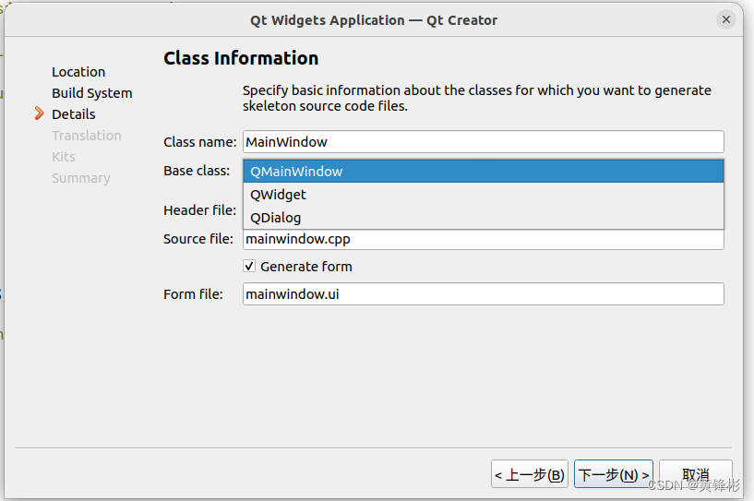Edit the Form file field mainwindow.ui
The image size is (754, 501).
click(484, 293)
